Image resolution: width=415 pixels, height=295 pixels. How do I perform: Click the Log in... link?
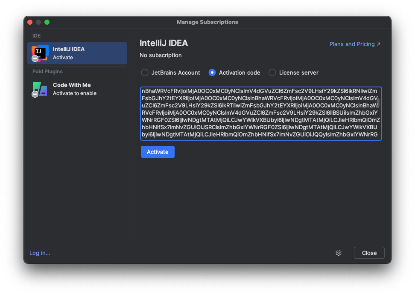pyautogui.click(x=40, y=253)
